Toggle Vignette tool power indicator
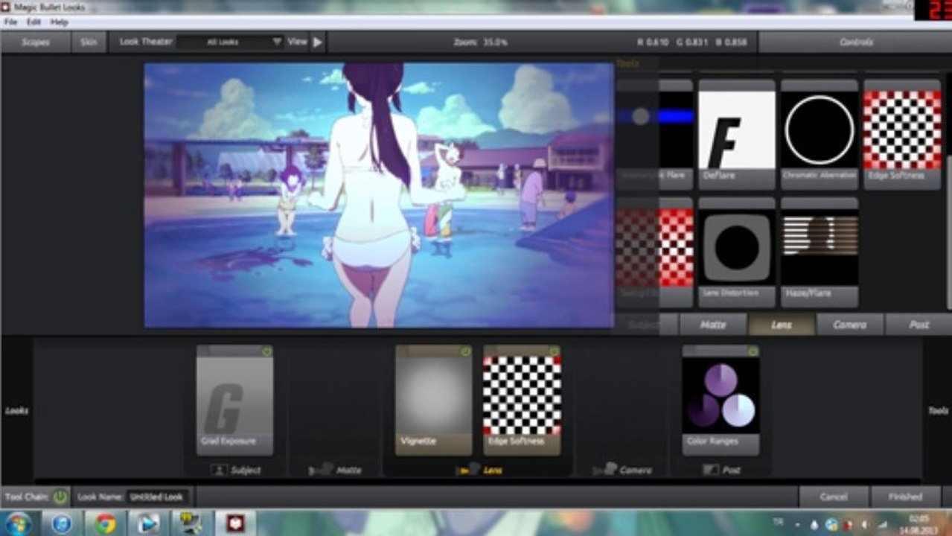This screenshot has height=536, width=952. point(466,351)
